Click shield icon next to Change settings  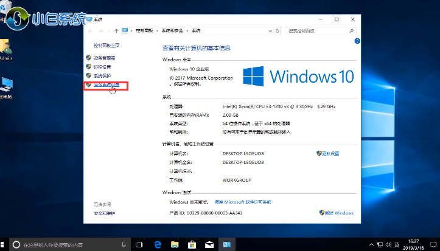(319, 153)
